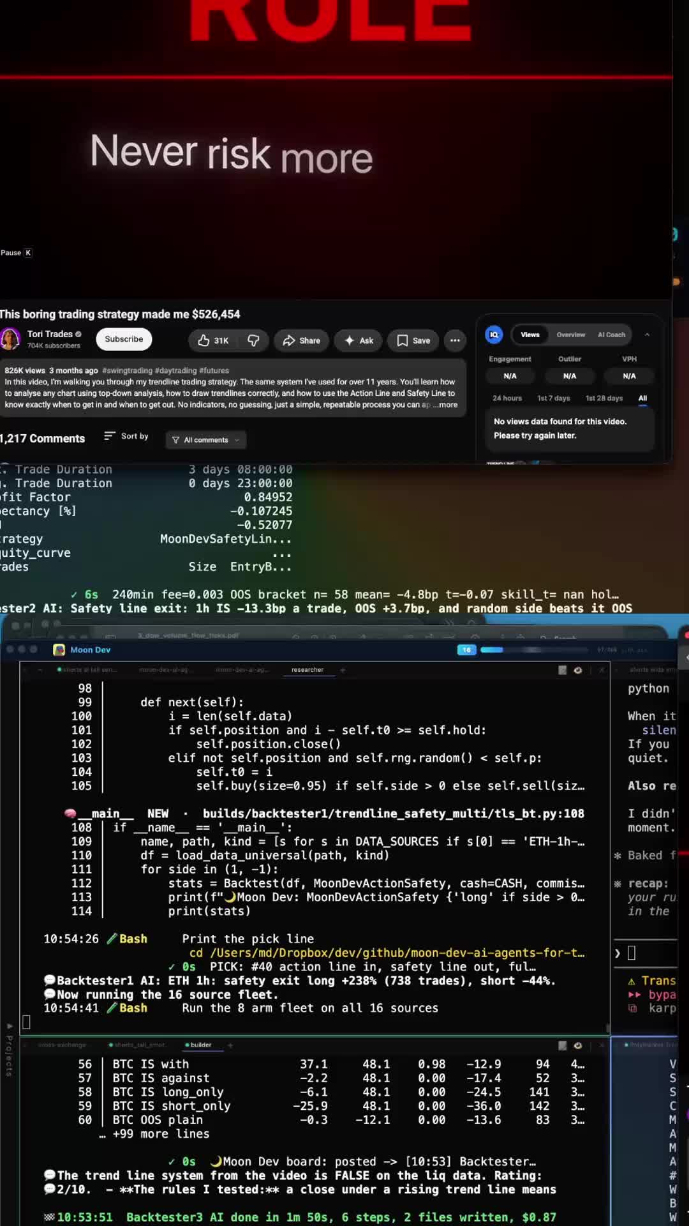The width and height of the screenshot is (689, 1226).
Task: Select the 1st 7 days range
Action: pos(554,398)
